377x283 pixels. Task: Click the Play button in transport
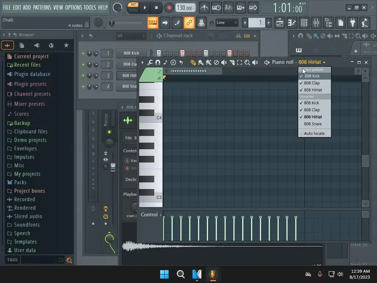(x=145, y=8)
